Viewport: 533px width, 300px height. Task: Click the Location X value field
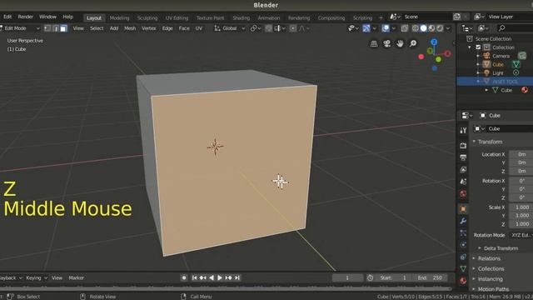tap(521, 154)
